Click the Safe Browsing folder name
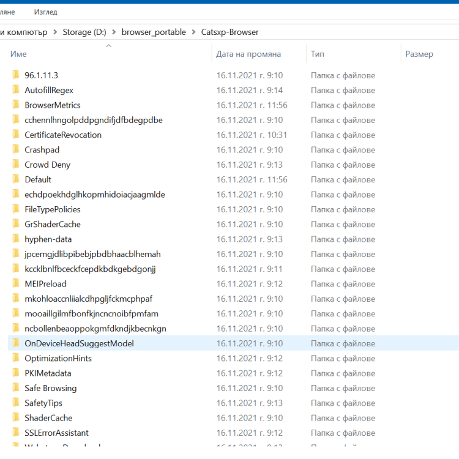This screenshot has width=459, height=459. [51, 388]
